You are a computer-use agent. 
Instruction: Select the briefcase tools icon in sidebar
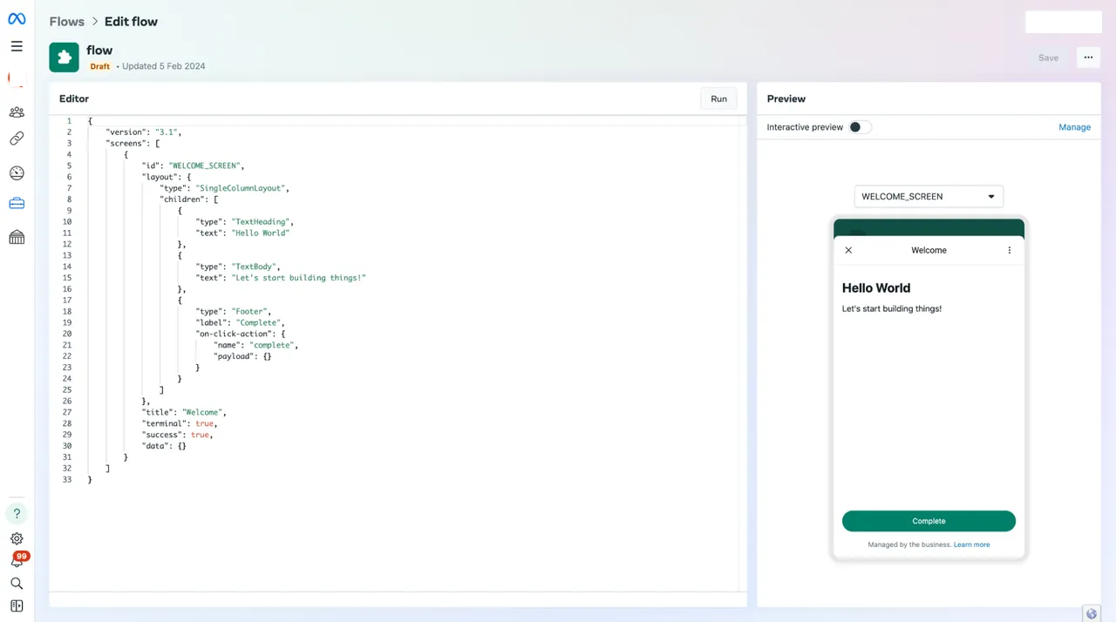17,204
